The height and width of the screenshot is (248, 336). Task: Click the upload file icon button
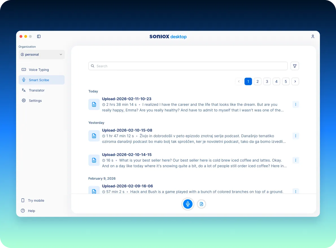201,204
